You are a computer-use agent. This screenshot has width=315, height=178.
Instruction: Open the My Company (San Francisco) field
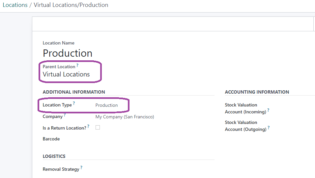[125, 117]
